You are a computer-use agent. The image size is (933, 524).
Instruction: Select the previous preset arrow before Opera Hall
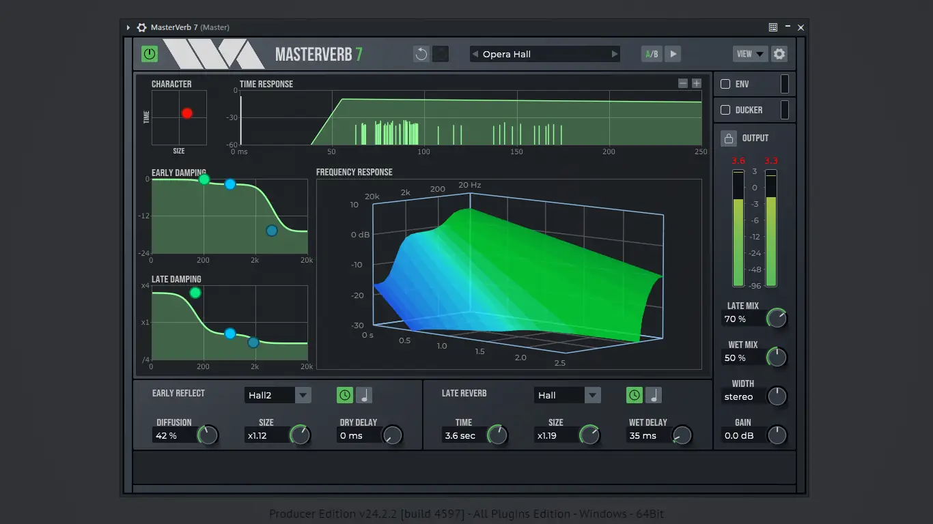(475, 54)
